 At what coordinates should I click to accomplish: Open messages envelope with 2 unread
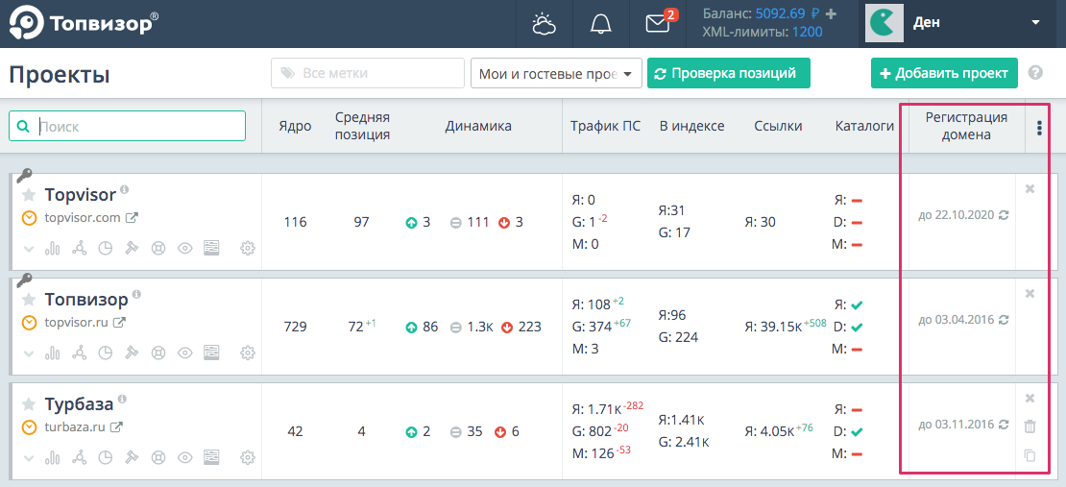pos(658,24)
